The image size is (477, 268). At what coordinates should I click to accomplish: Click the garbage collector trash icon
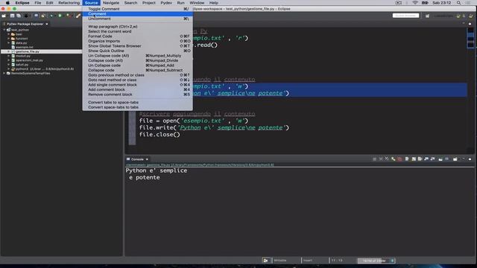click(393, 261)
